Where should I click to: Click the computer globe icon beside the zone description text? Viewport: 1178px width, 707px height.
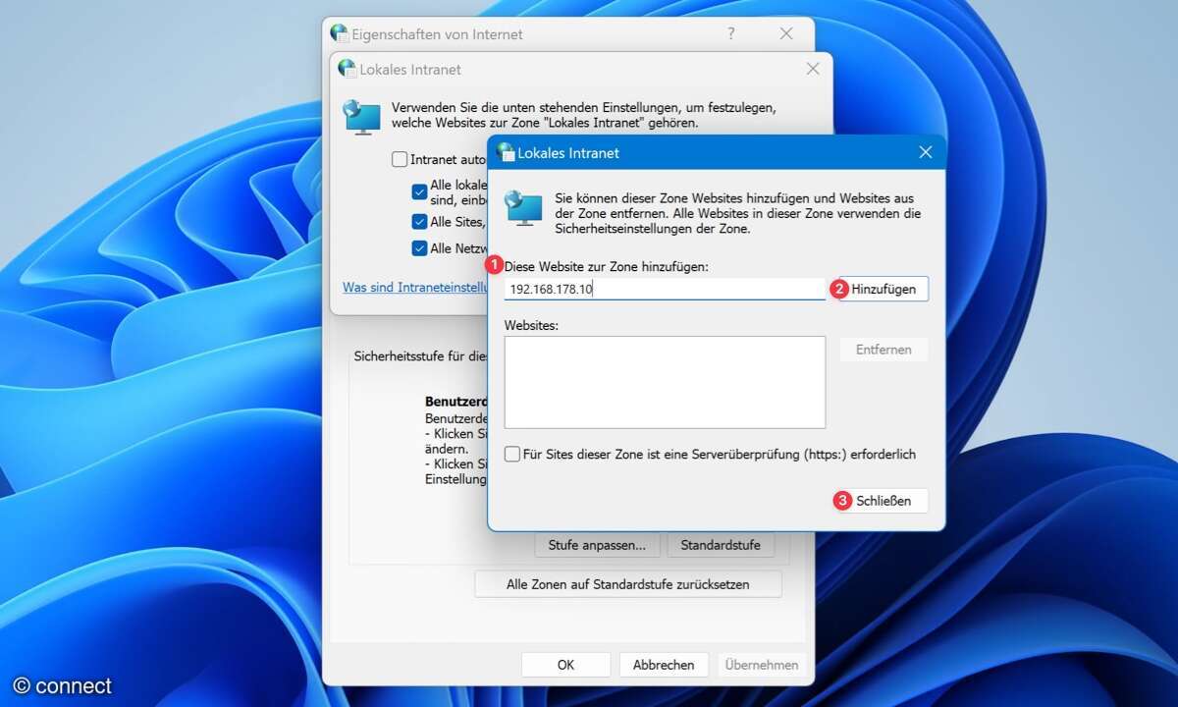click(523, 207)
